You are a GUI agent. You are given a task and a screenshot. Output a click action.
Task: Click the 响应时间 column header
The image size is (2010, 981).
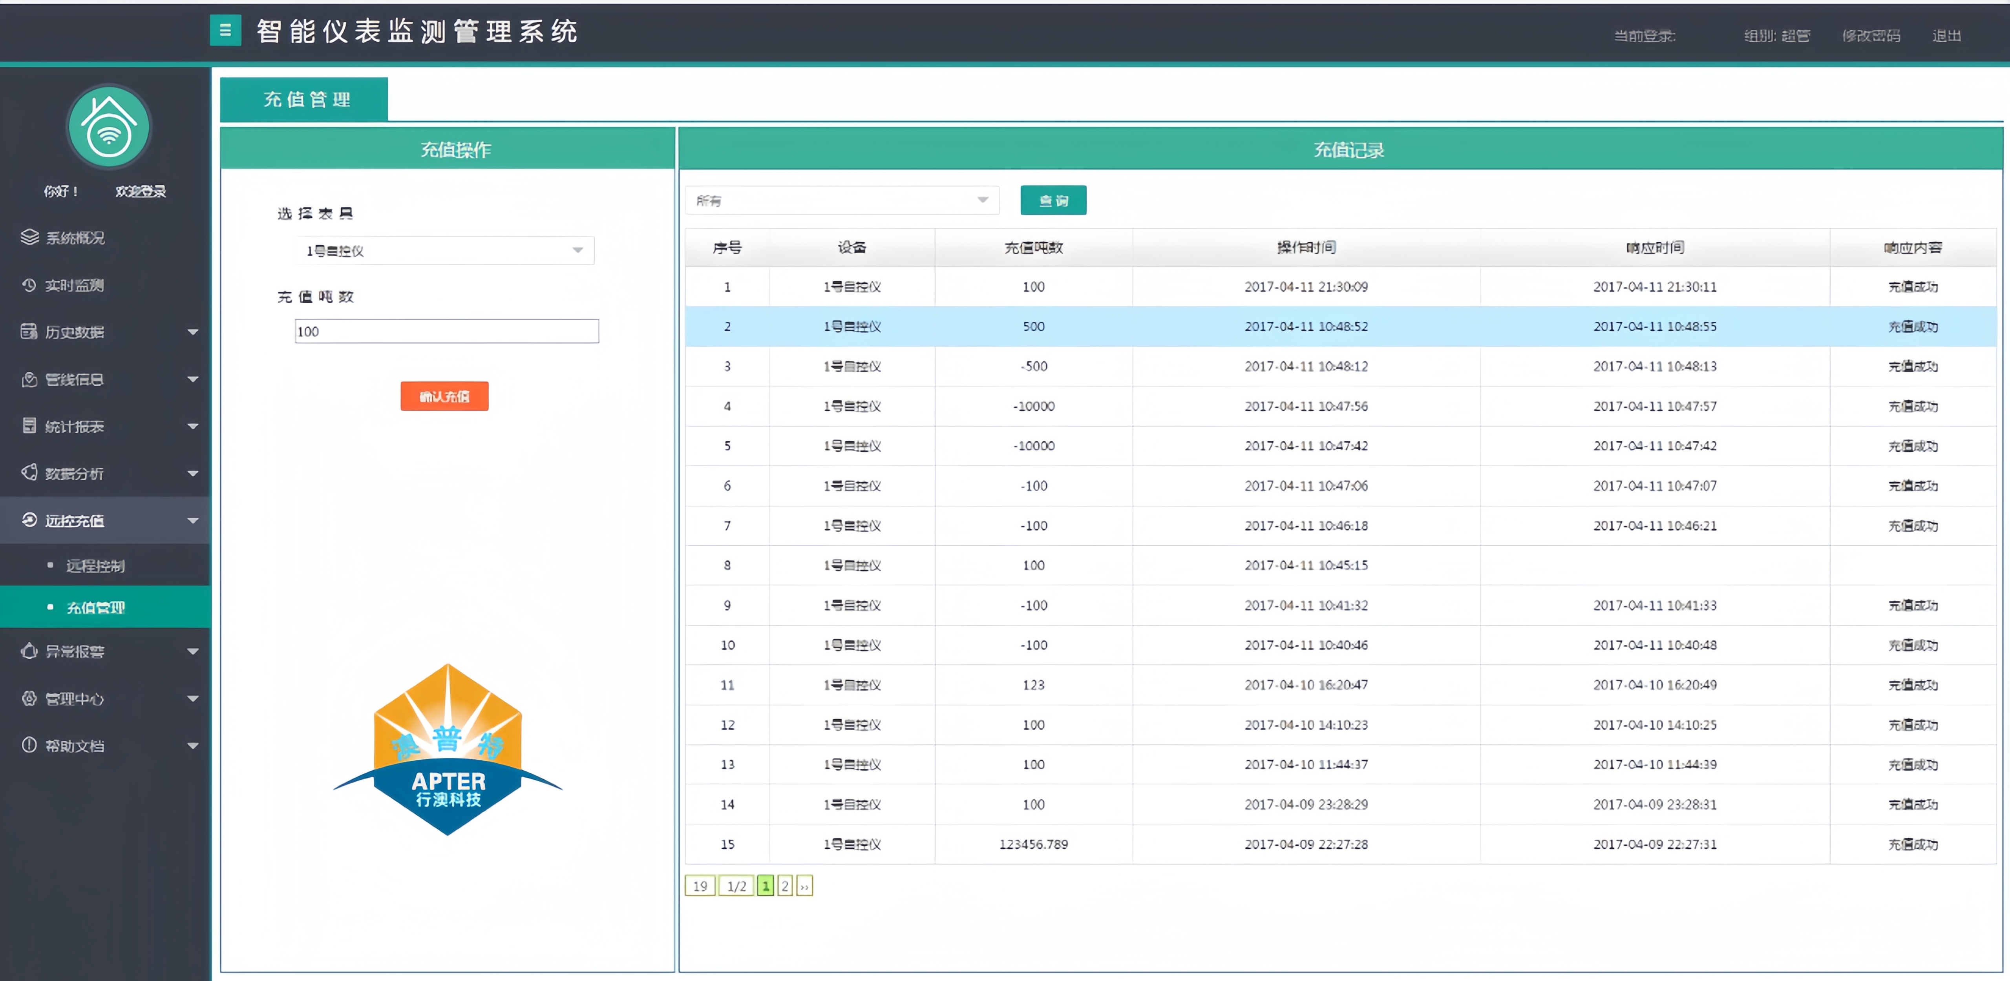tap(1655, 247)
